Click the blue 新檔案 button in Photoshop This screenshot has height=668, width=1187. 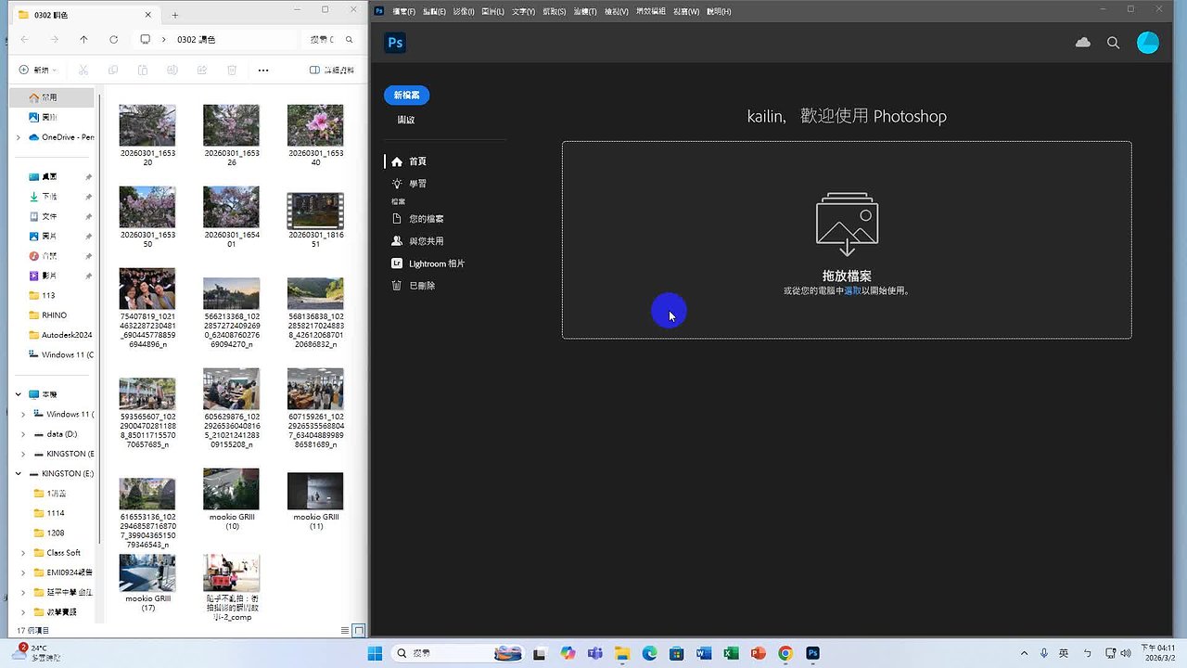coord(406,95)
